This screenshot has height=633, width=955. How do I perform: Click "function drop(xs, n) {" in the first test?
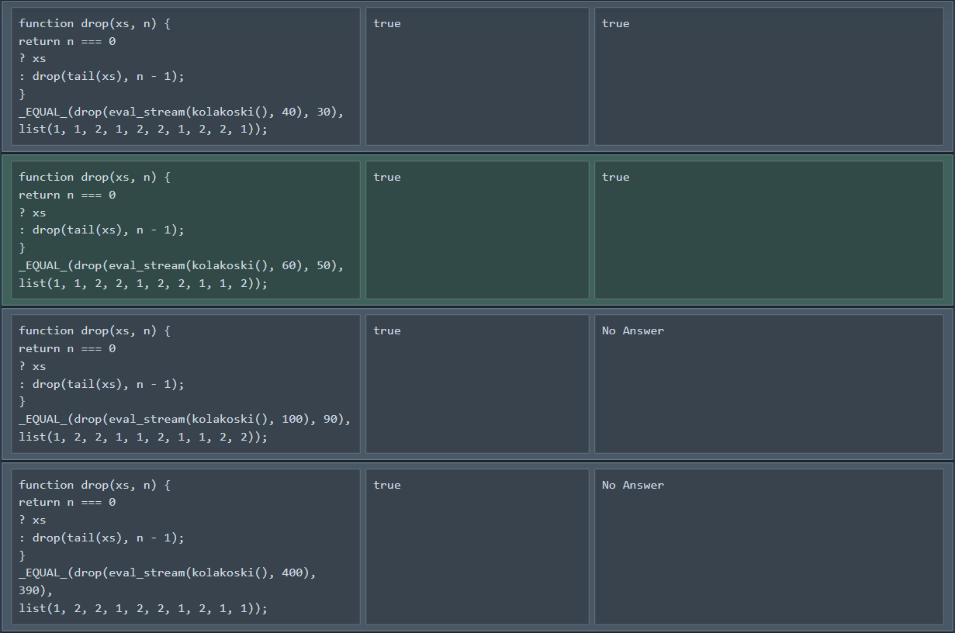click(95, 24)
